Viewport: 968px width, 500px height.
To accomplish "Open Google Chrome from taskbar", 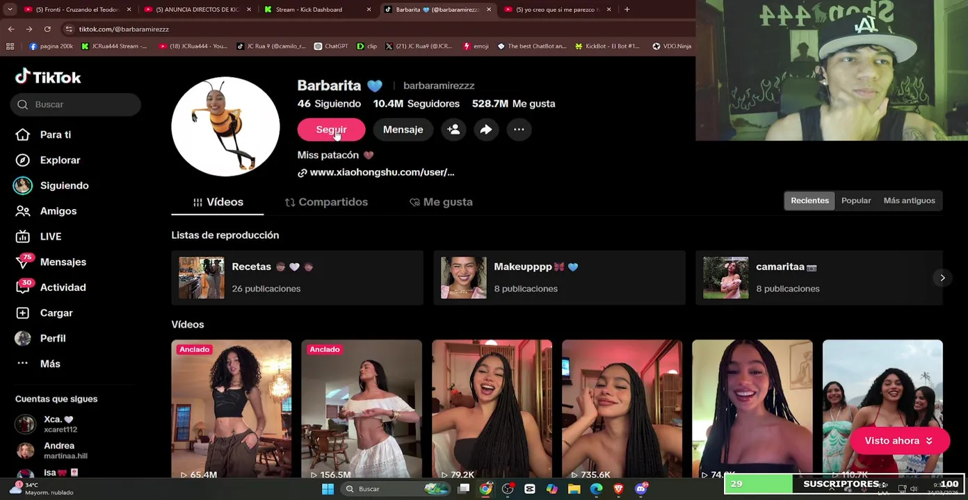I will coord(485,489).
